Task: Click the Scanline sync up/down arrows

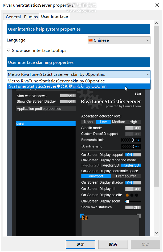Action: pyautogui.click(x=137, y=146)
